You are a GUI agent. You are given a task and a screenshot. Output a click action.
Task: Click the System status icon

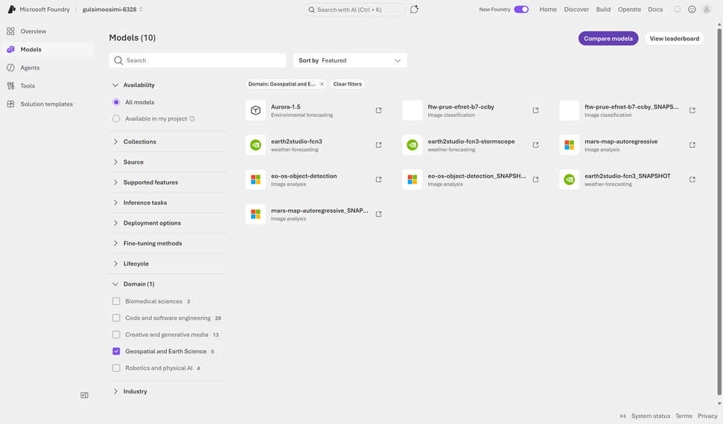(x=623, y=416)
